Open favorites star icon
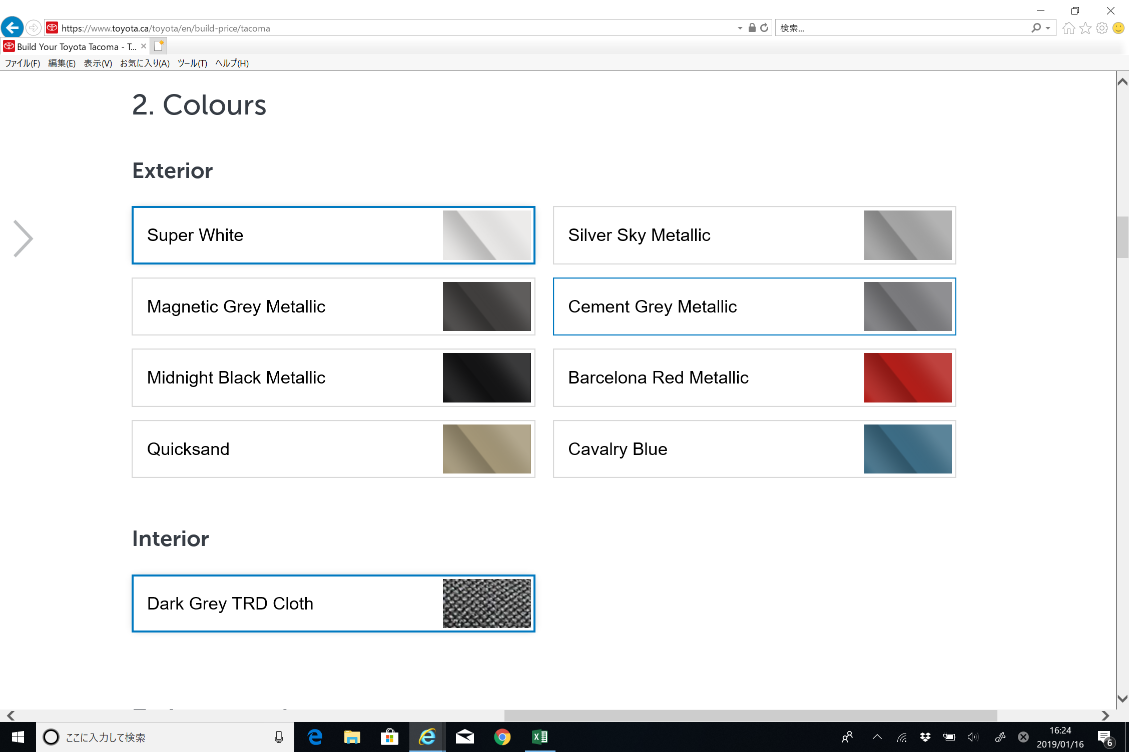 click(x=1085, y=28)
